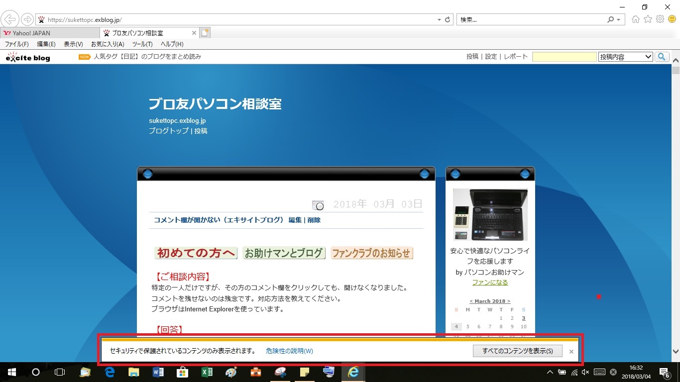Click 危険性の説明(W) link
This screenshot has width=680, height=382.
(289, 351)
